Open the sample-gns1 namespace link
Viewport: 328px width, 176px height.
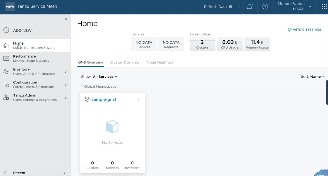(104, 100)
